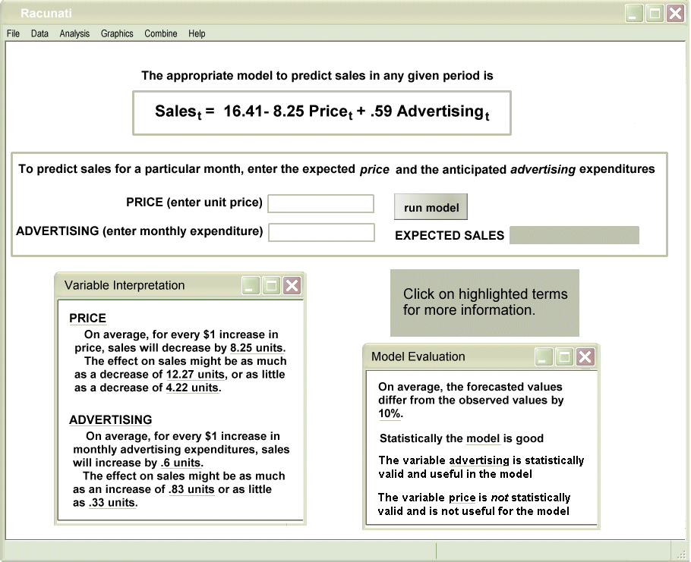This screenshot has height=562, width=691.
Task: Open the Graphics menu
Action: click(117, 33)
